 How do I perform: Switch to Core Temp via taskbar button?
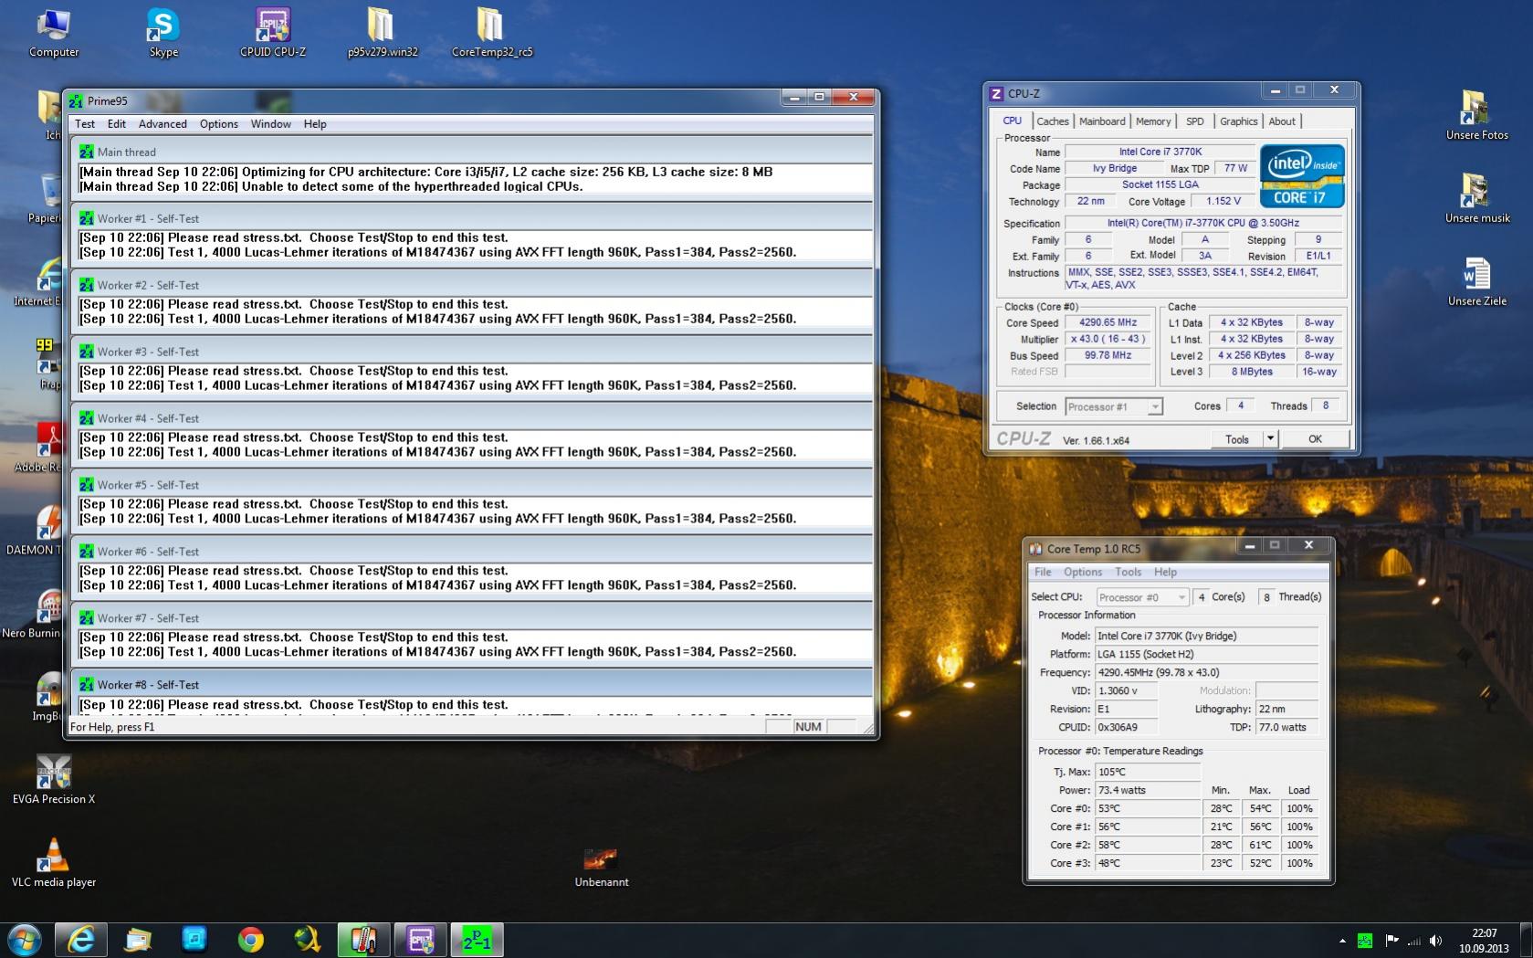click(x=363, y=940)
